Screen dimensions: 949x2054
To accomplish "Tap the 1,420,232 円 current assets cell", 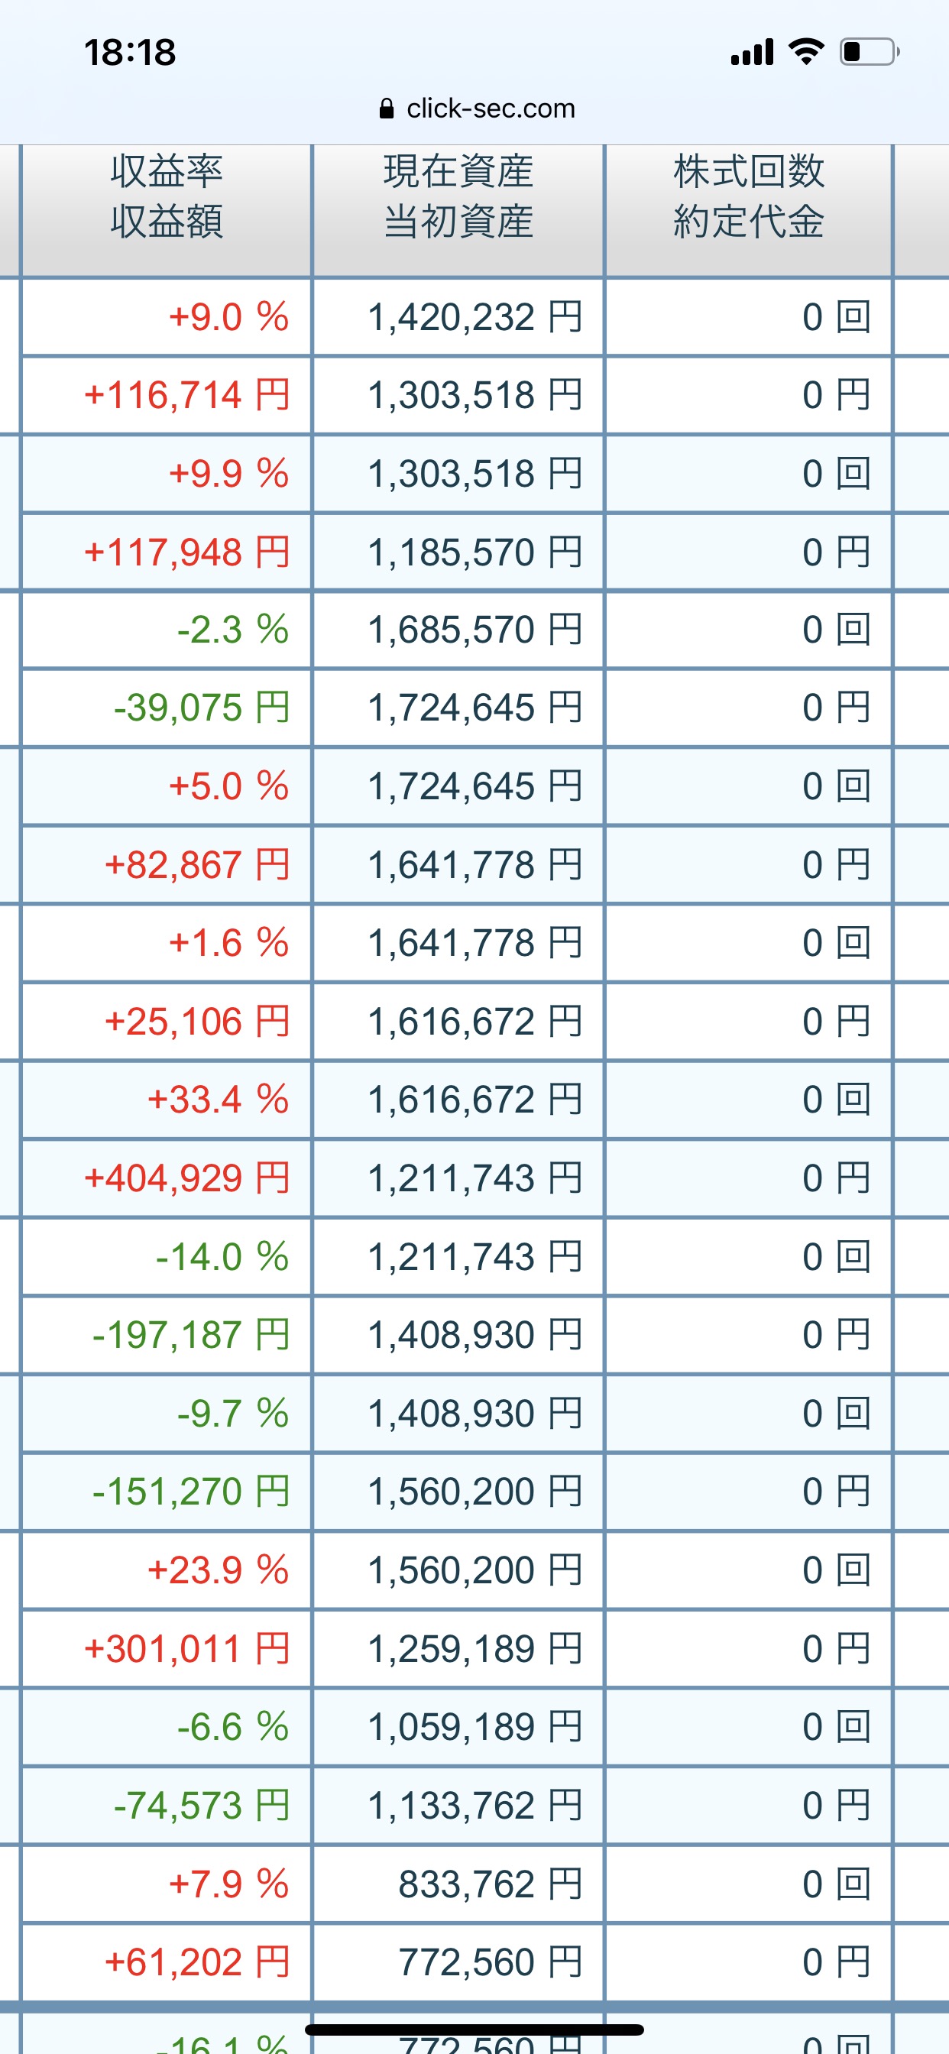I will [474, 317].
